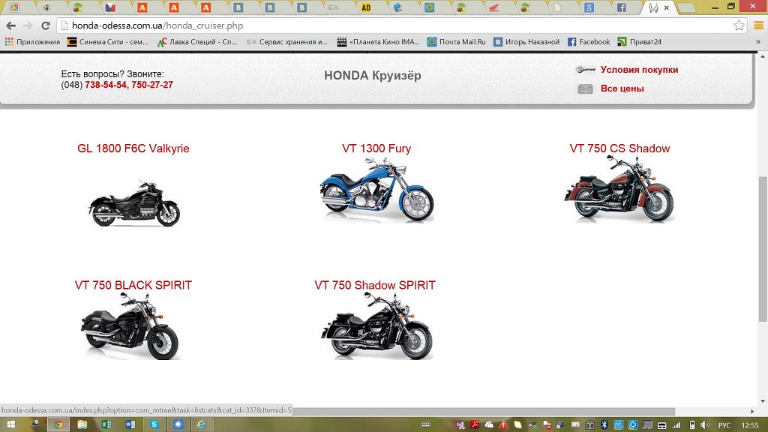Viewport: 768px width, 432px height.
Task: Open VT 750 Shadow SPIRIT title link
Action: tap(375, 285)
